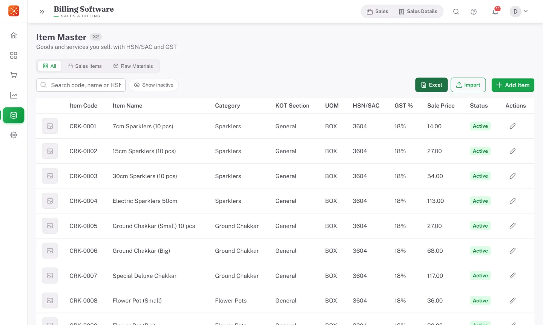Switch to Raw Materials tab

tap(133, 66)
